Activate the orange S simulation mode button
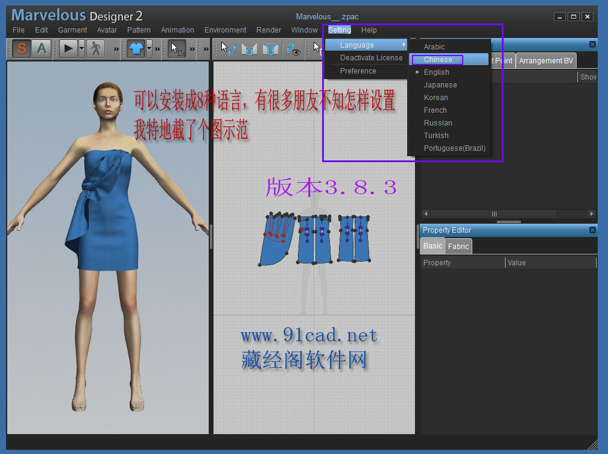This screenshot has width=608, height=454. click(x=22, y=48)
